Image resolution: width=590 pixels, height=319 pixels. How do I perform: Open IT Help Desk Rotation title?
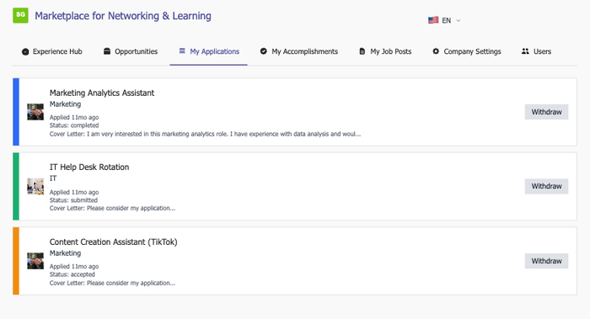tap(89, 167)
